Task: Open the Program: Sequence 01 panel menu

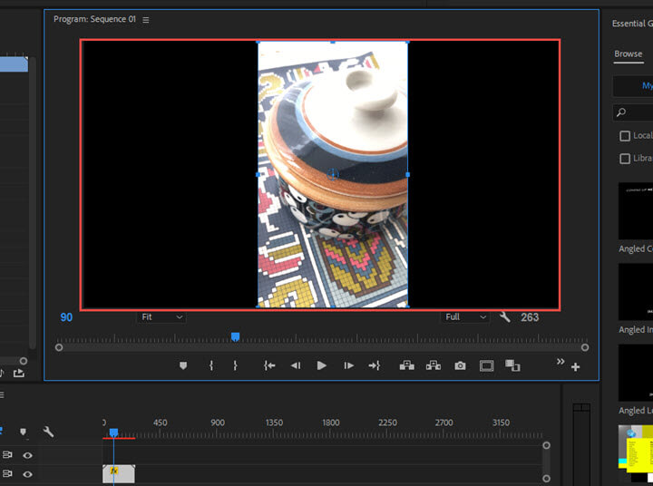Action: tap(145, 20)
